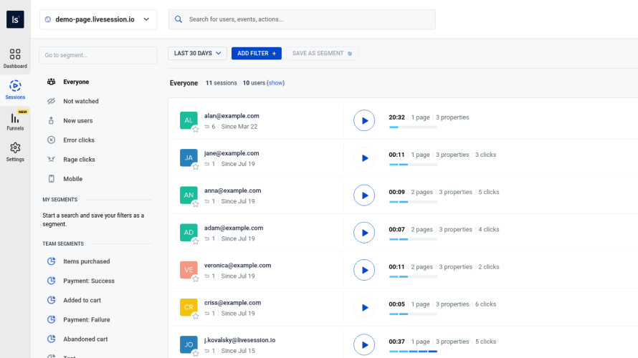Click the show users link
638x358 pixels.
276,83
